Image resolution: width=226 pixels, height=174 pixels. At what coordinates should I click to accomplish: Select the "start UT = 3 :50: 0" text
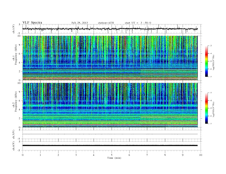(x=138, y=23)
